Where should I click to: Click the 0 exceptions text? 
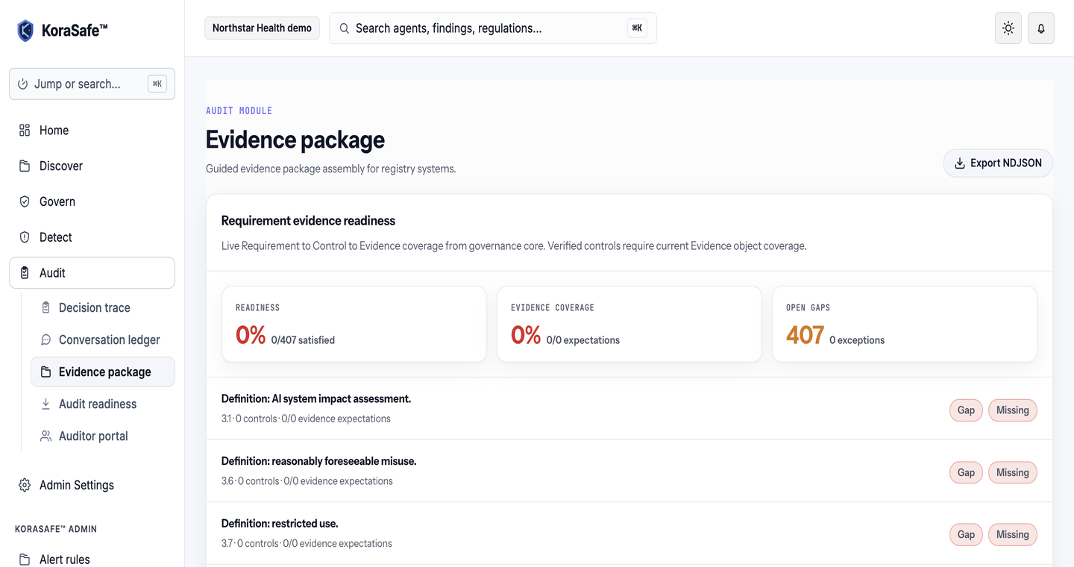point(857,340)
